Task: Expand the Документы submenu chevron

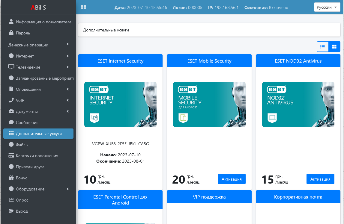Action: (x=68, y=111)
